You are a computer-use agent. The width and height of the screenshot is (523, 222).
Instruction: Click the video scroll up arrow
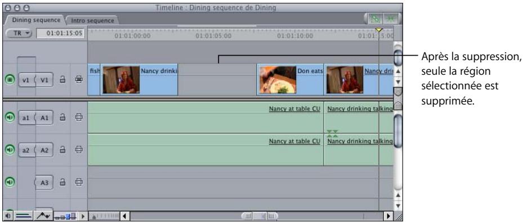pos(398,71)
